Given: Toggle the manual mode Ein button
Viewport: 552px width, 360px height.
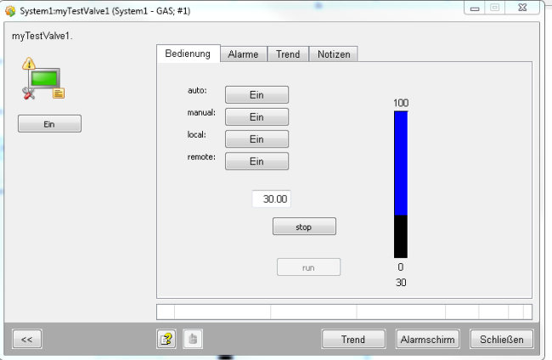Looking at the screenshot, I should 256,117.
